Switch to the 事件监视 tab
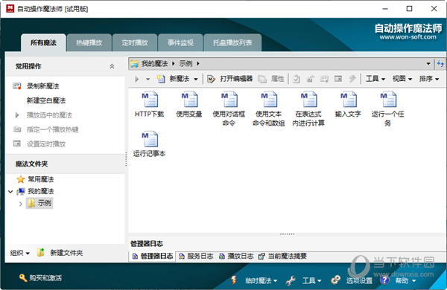This screenshot has height=290, width=447. coord(180,42)
